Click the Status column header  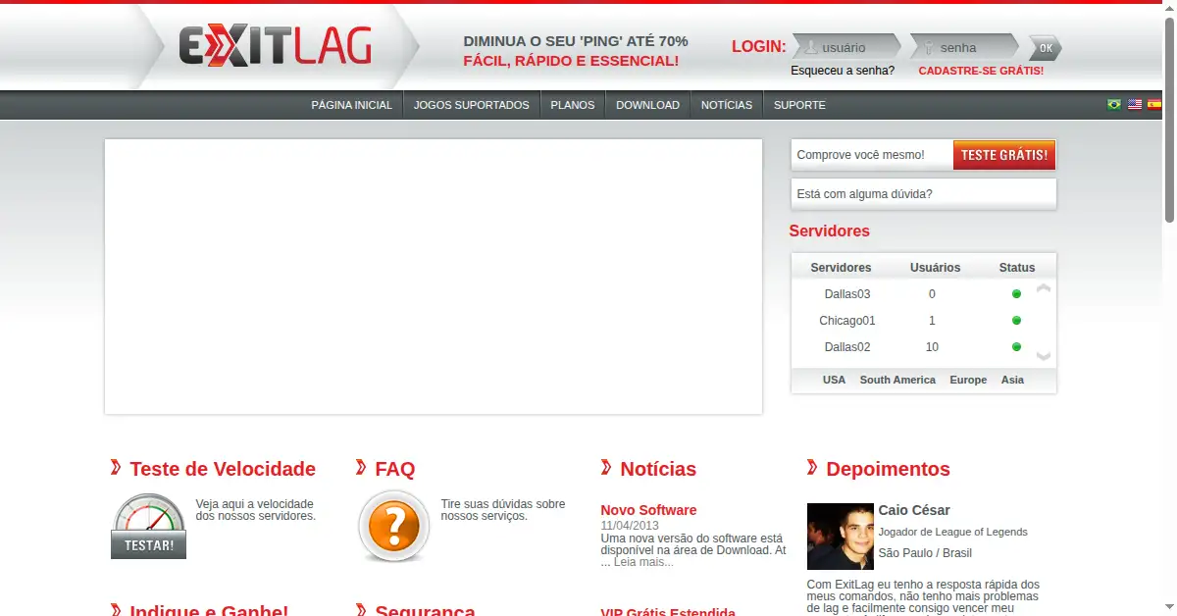point(1017,268)
